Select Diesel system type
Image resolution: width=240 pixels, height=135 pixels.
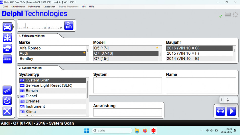point(52,96)
